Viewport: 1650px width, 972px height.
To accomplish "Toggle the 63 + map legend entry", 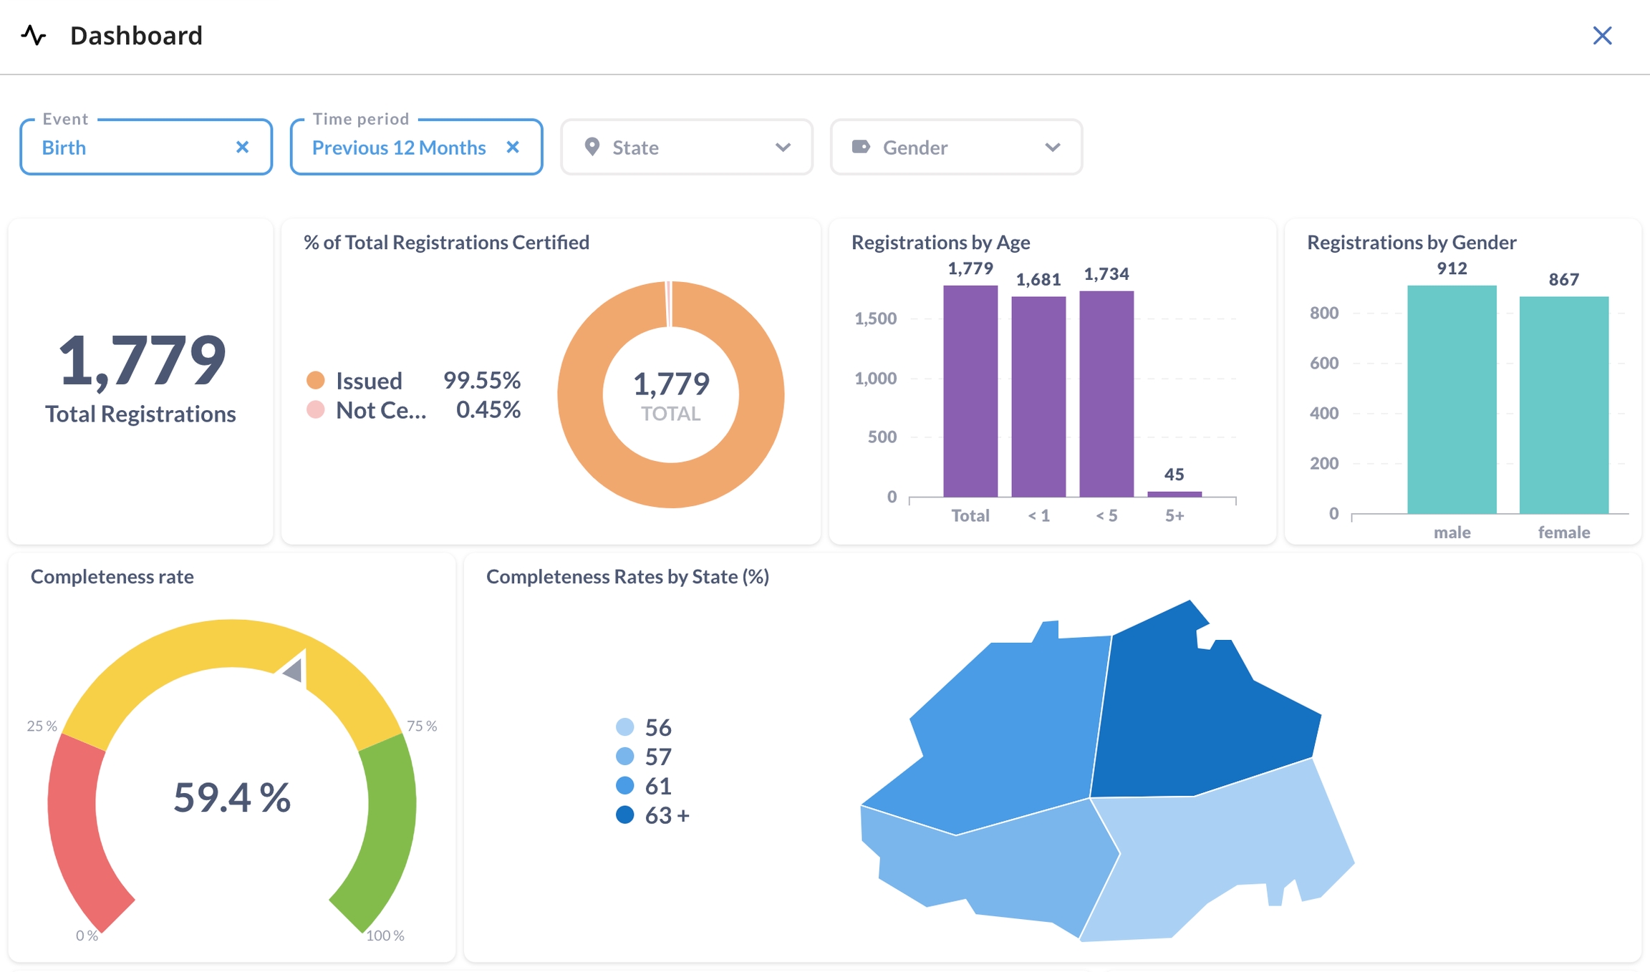I will [x=665, y=815].
